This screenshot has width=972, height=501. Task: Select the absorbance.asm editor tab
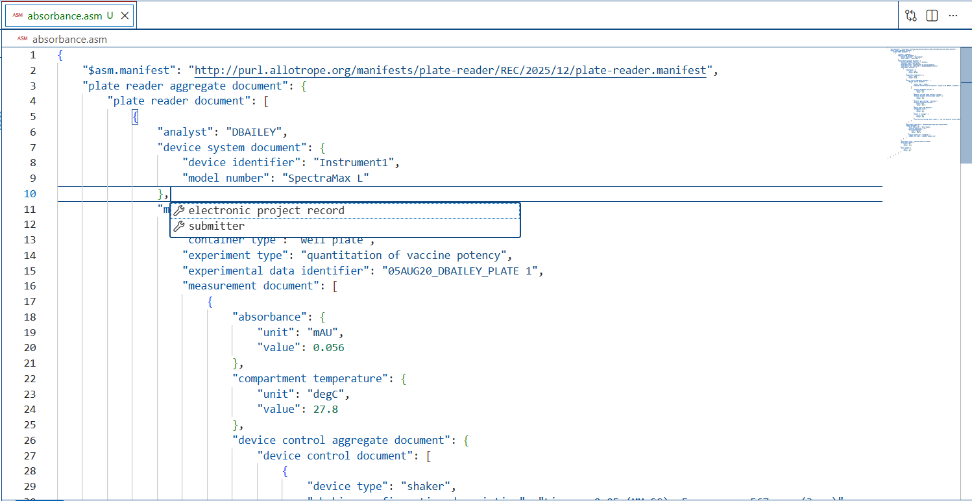point(65,16)
